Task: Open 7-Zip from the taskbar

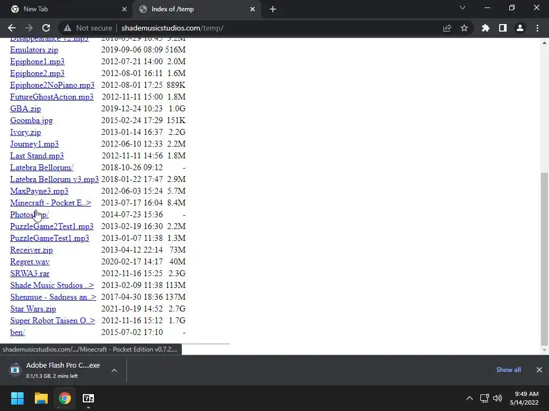Action: 88,398
